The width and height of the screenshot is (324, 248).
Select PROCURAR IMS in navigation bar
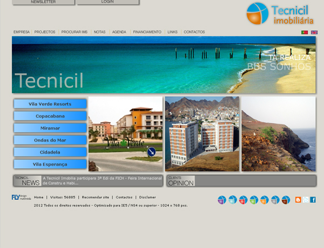[75, 32]
